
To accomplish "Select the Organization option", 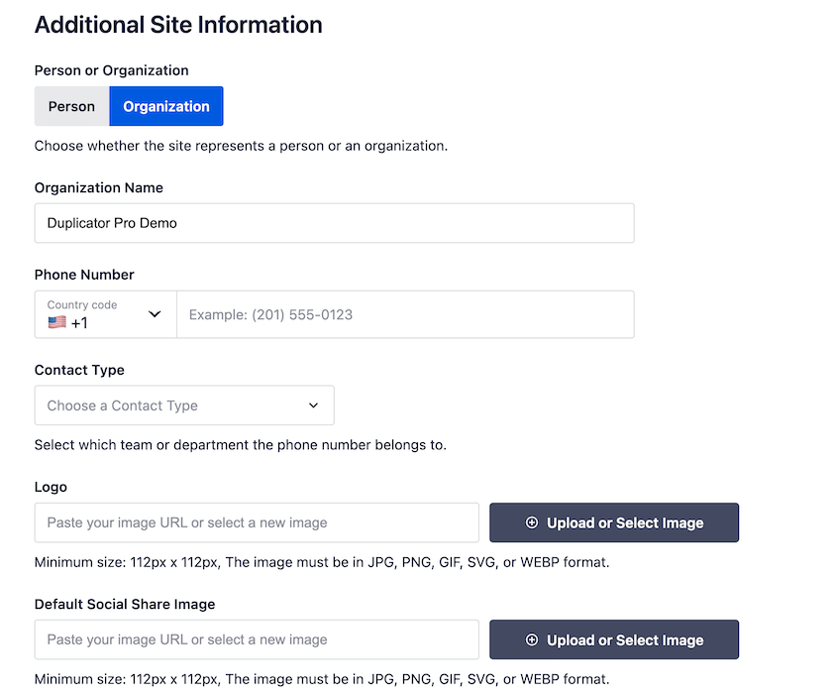I will [x=166, y=106].
